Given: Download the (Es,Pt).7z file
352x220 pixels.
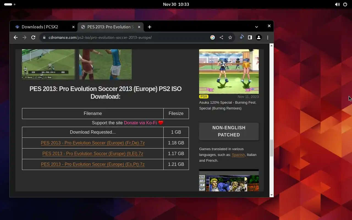Looking at the screenshot, I should pyautogui.click(x=93, y=164).
